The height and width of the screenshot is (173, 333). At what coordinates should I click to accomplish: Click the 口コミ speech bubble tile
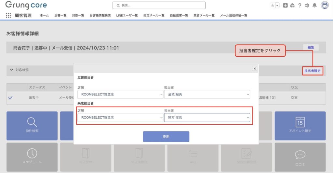tap(300, 157)
